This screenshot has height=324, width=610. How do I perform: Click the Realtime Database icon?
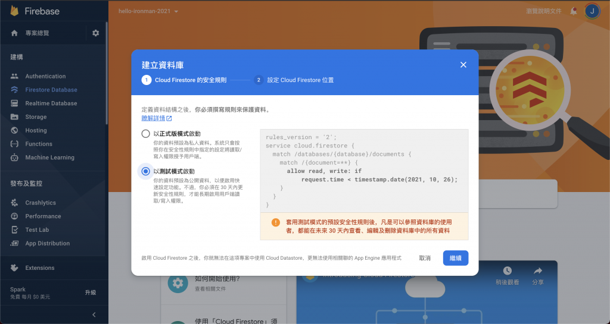(x=14, y=103)
